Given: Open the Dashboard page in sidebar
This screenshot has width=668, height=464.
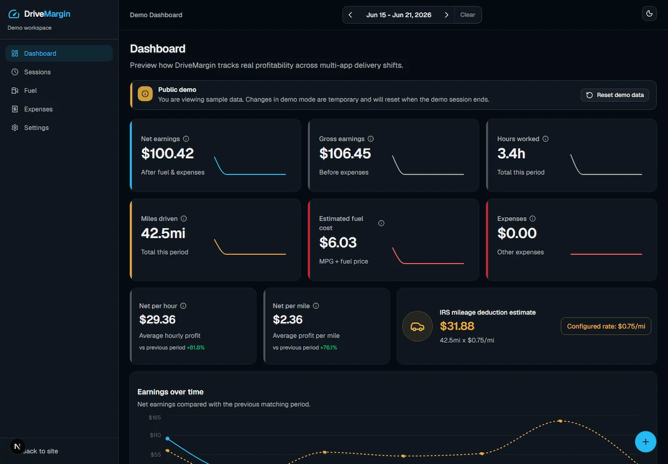Looking at the screenshot, I should click(59, 53).
